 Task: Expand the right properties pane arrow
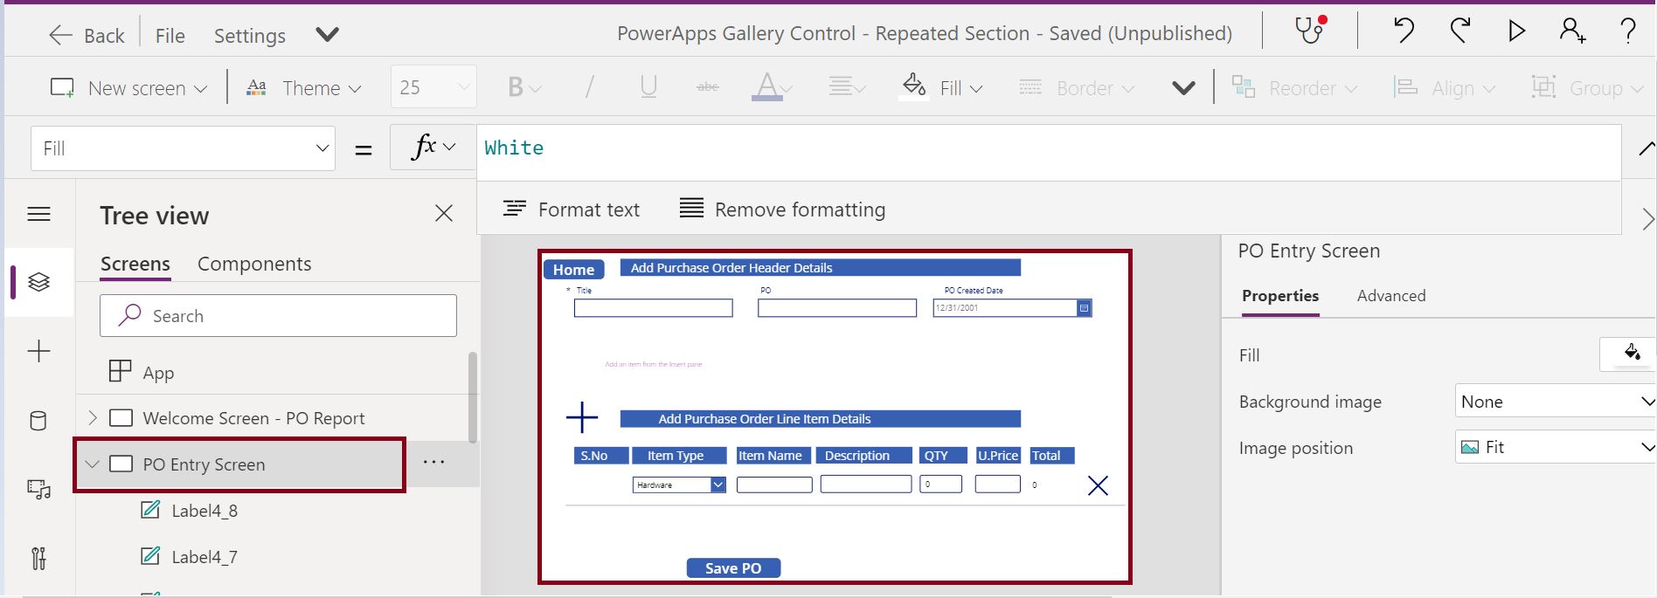(x=1647, y=217)
